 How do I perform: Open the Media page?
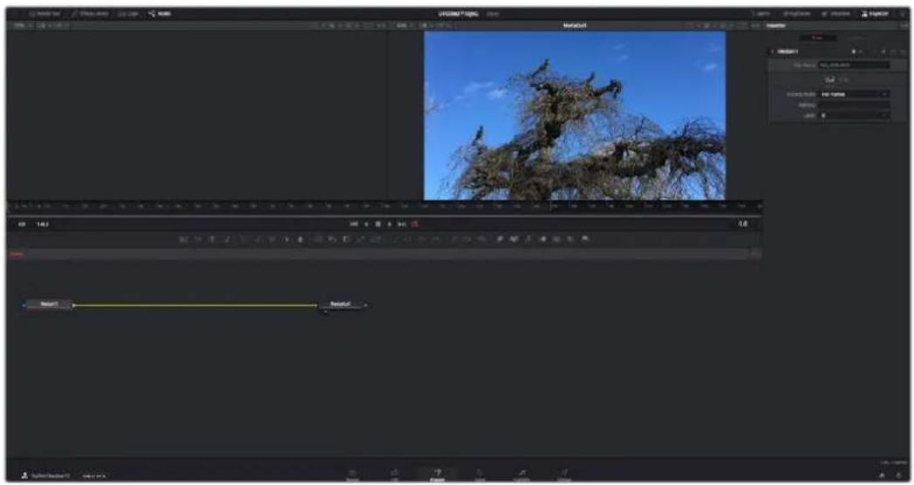click(352, 475)
